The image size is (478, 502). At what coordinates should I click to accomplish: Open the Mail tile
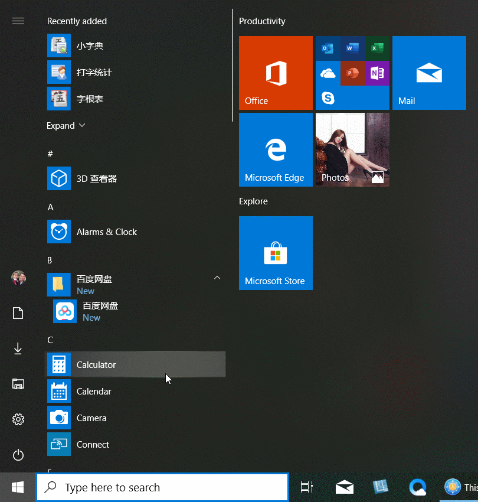(x=429, y=73)
